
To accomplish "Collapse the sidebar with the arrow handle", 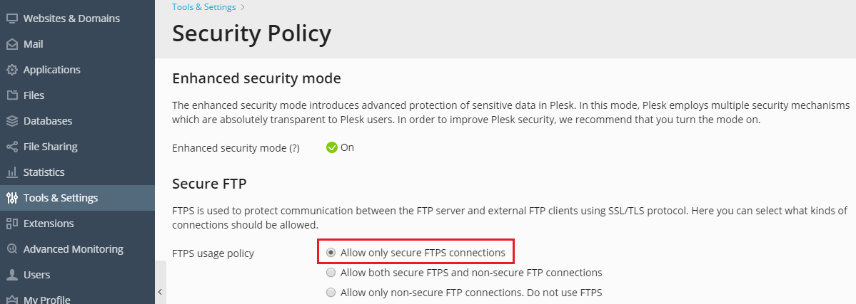I will click(161, 291).
